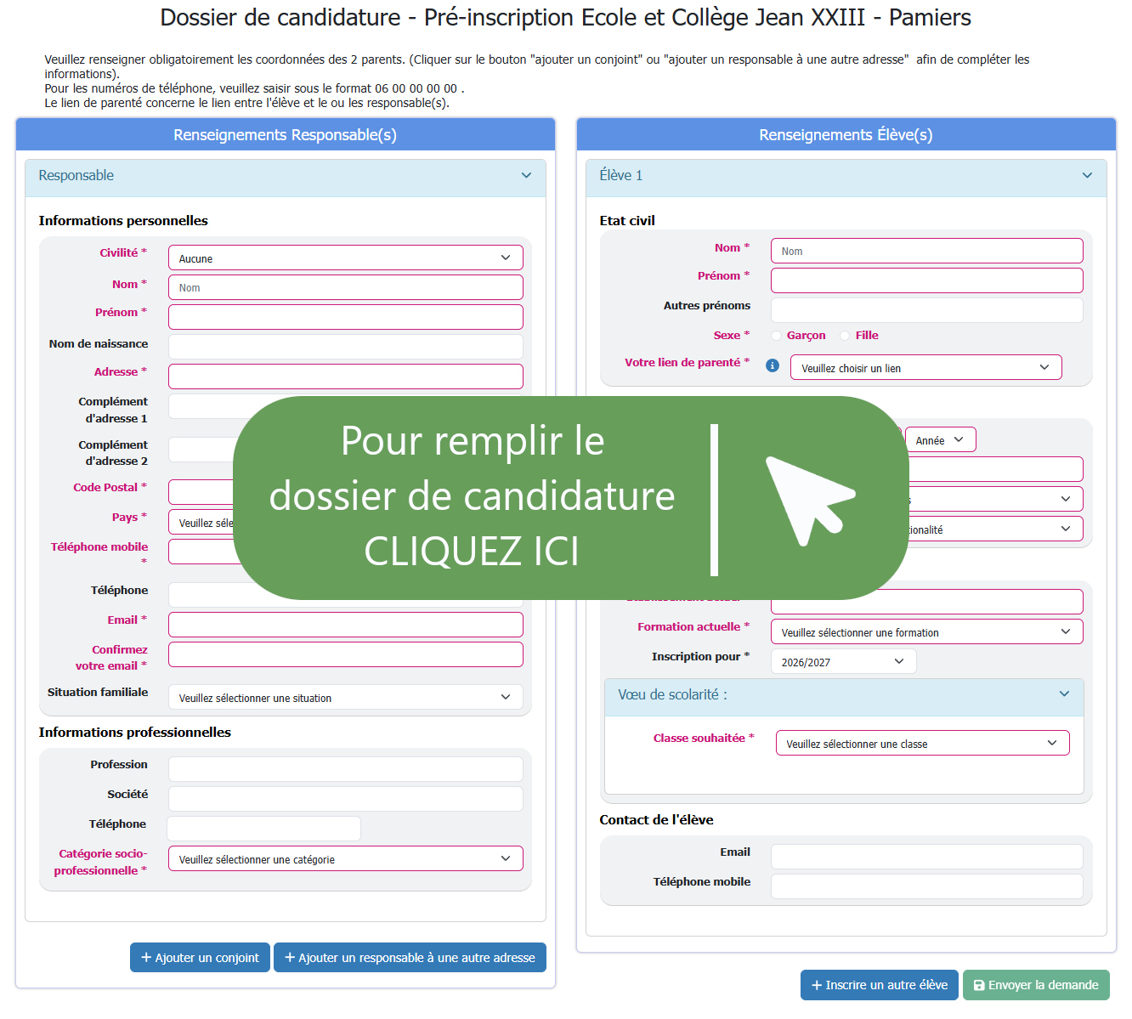The height and width of the screenshot is (1019, 1132).
Task: Click the parental link info icon
Action: pyautogui.click(x=772, y=365)
